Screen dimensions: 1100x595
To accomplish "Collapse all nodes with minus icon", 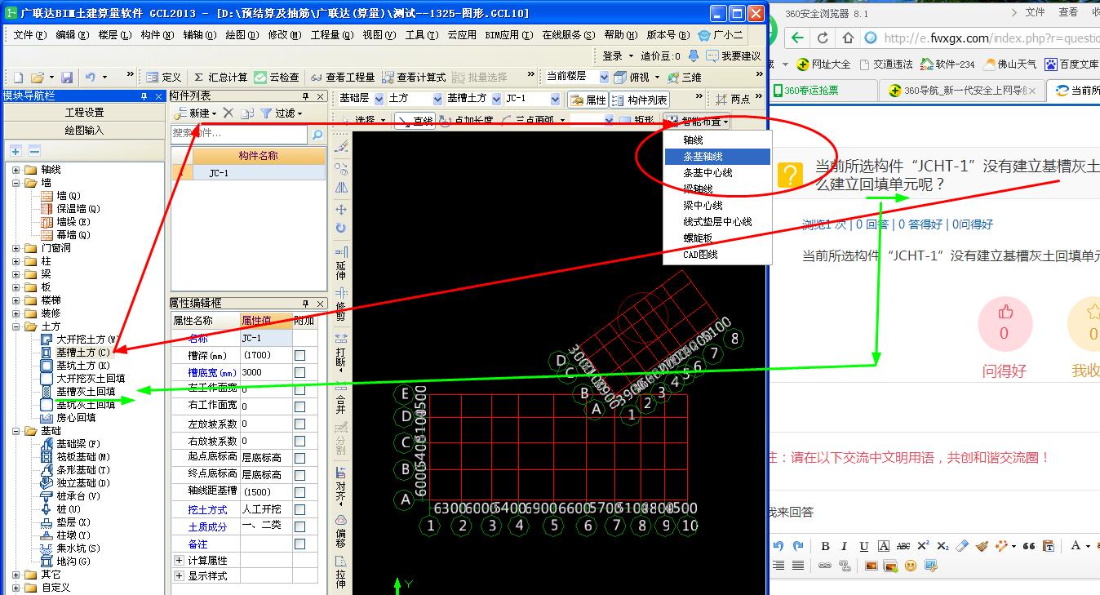I will [34, 151].
